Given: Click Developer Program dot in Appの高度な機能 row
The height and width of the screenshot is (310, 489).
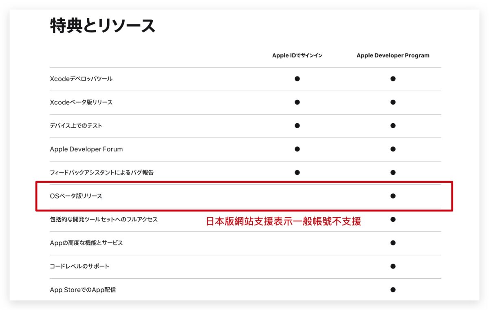Looking at the screenshot, I should 393,243.
